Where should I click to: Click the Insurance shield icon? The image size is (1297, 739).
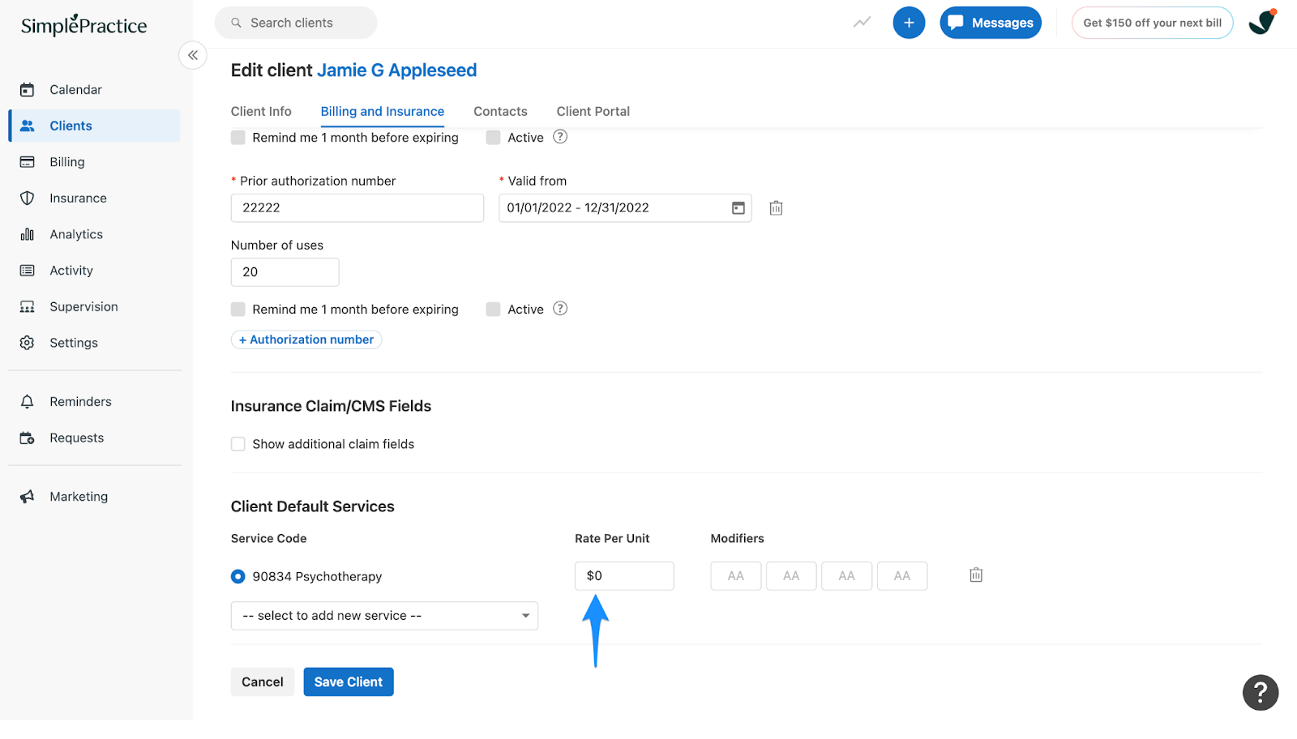click(x=27, y=198)
